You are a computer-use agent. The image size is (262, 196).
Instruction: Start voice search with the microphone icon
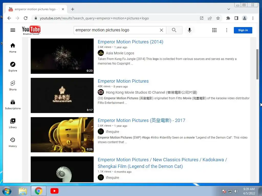[190, 30]
